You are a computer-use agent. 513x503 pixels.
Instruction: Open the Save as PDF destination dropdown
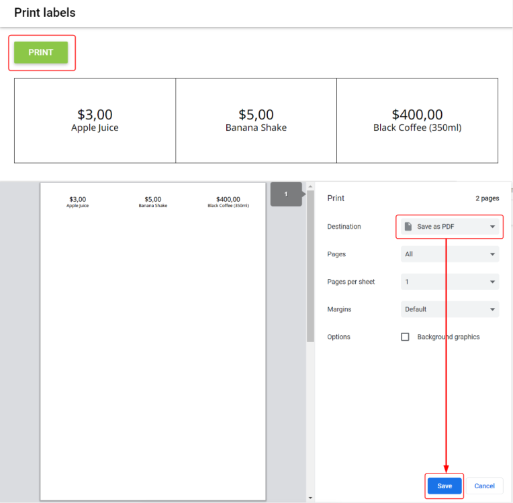coord(450,227)
